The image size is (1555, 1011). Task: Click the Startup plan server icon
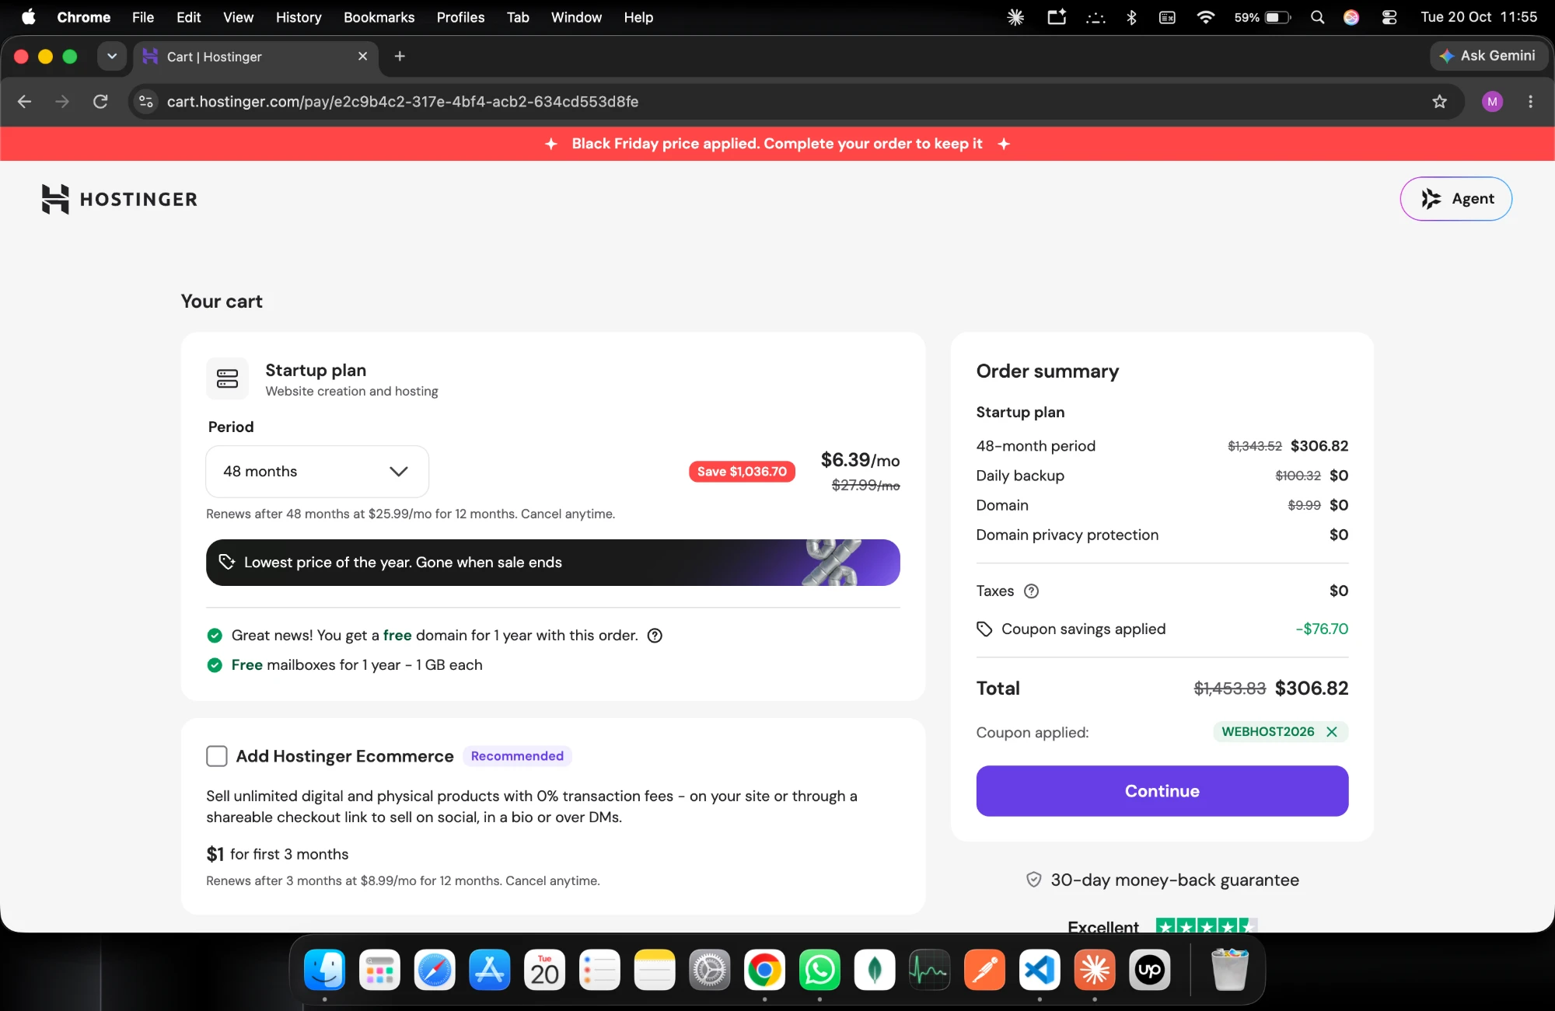227,378
